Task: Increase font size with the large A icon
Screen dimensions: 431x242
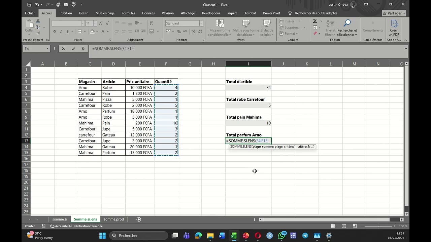Action: tap(101, 23)
